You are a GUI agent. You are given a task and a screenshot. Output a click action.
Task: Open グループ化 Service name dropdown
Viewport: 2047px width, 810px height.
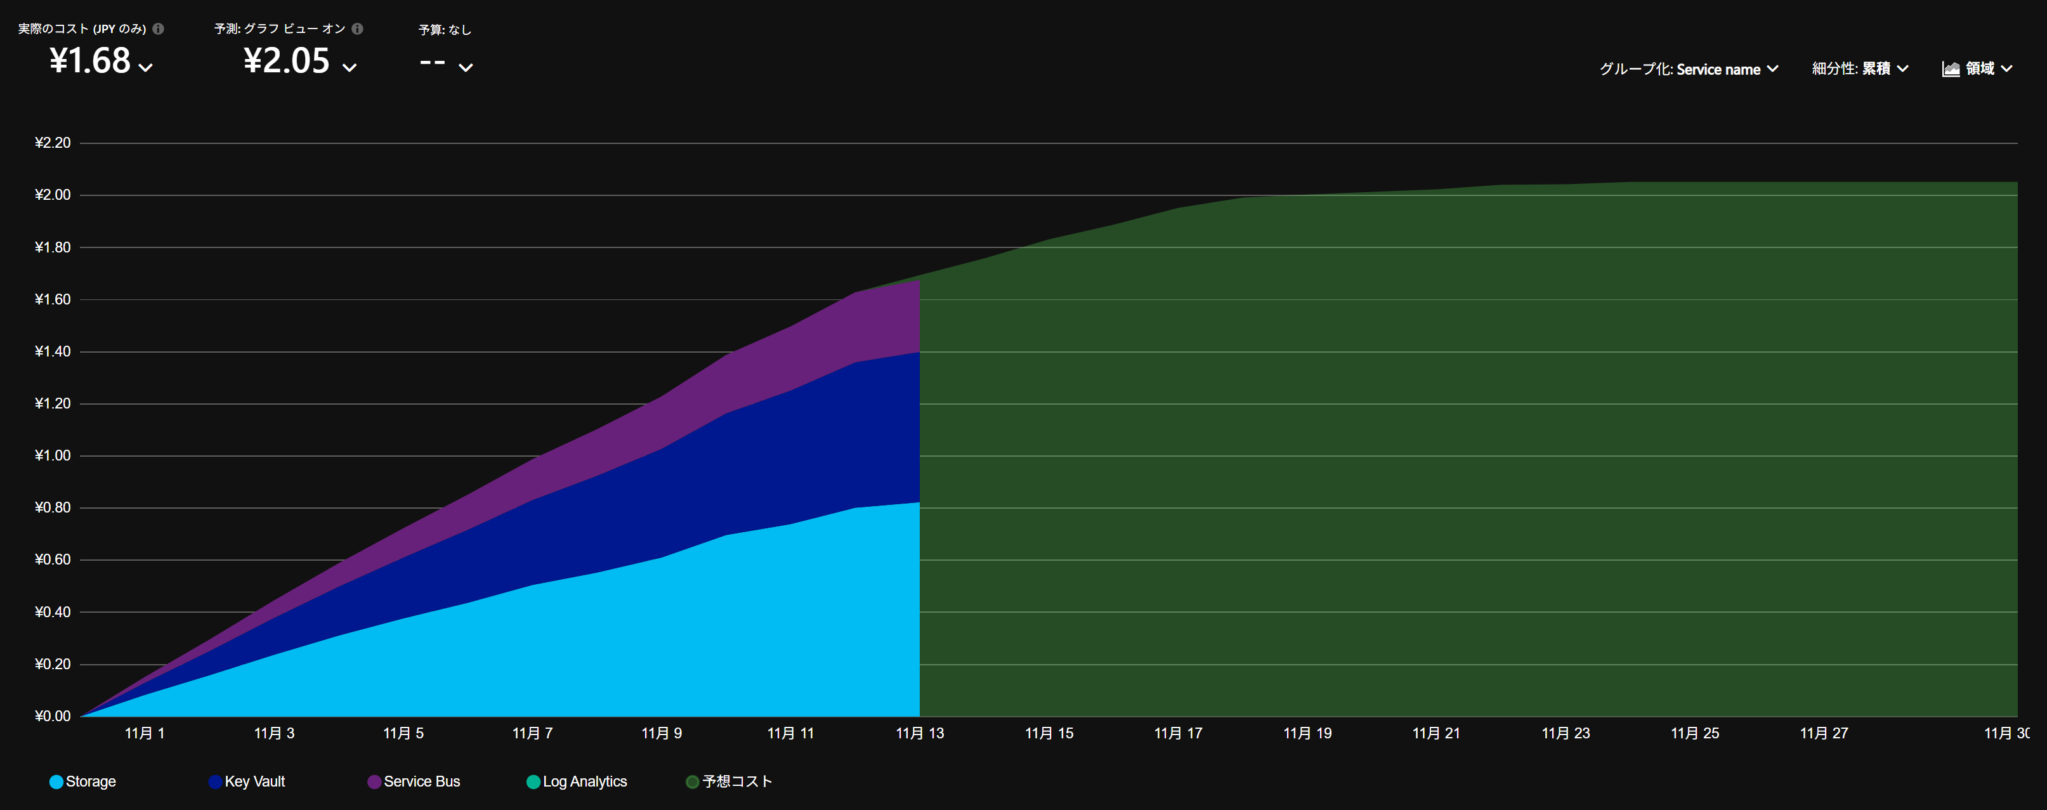point(1688,69)
